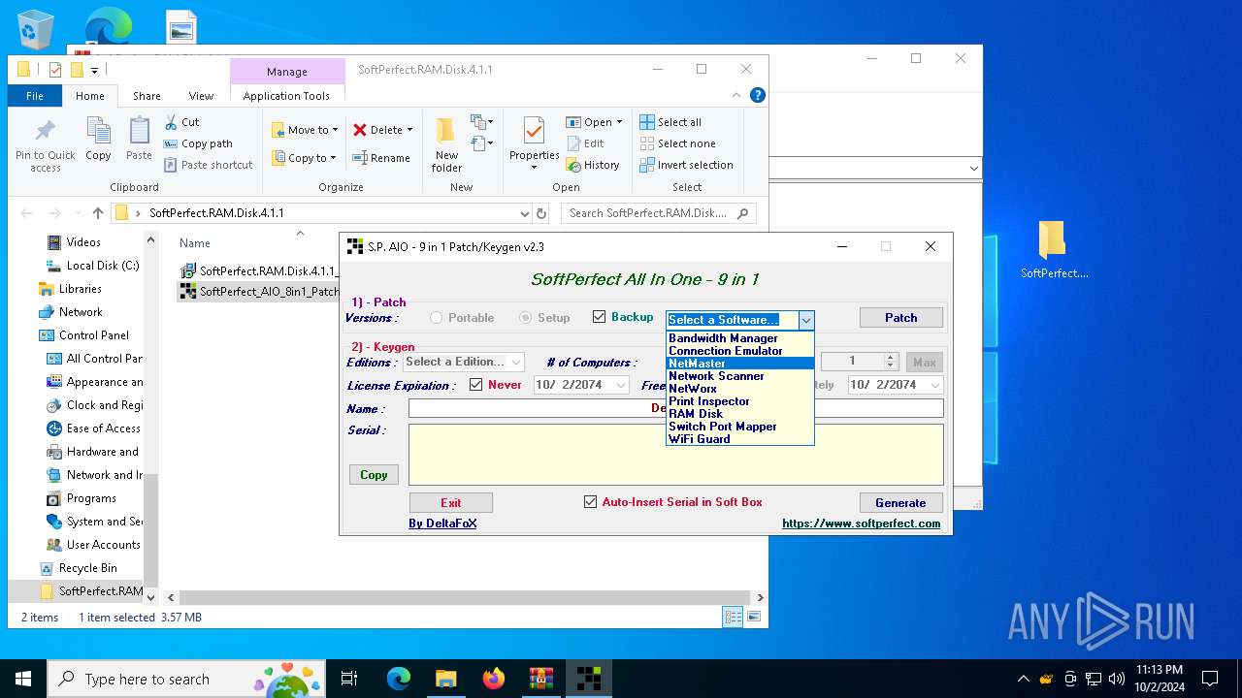
Task: Expand the Copy to dropdown
Action: coord(332,158)
